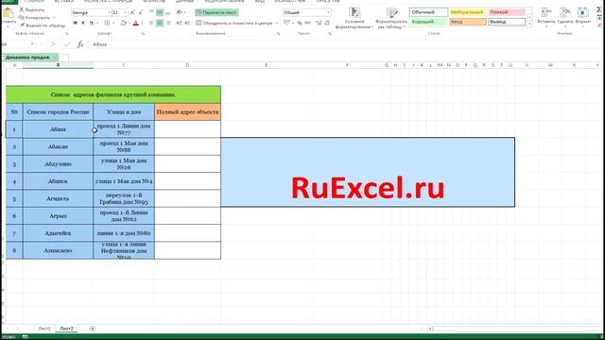605x340 pixels.
Task: Toggle Italic К formatting
Action: [x=83, y=23]
